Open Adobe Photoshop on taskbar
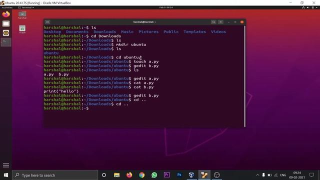 pos(179,175)
